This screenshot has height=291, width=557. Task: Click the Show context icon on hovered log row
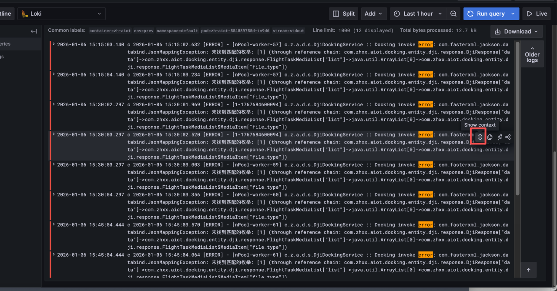[480, 137]
